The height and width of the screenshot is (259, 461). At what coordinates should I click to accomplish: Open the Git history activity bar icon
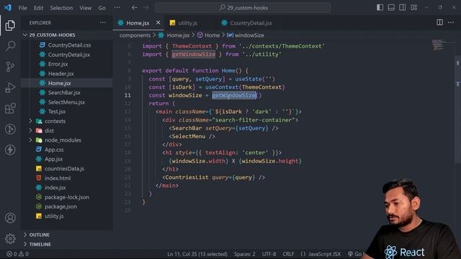[10, 129]
